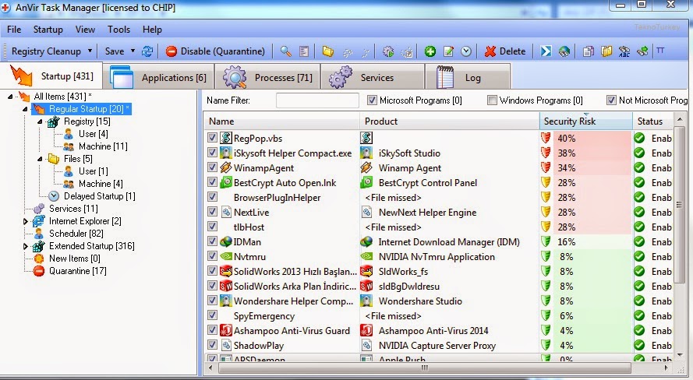Uncheck the RegPop.vbs startup checkbox

pos(212,138)
